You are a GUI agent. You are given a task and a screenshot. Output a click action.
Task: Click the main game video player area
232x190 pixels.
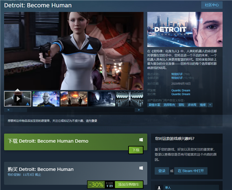(x=74, y=51)
